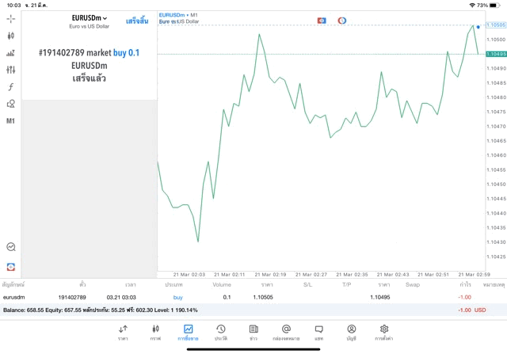
Task: Click the Swap column header
Action: tap(413, 285)
